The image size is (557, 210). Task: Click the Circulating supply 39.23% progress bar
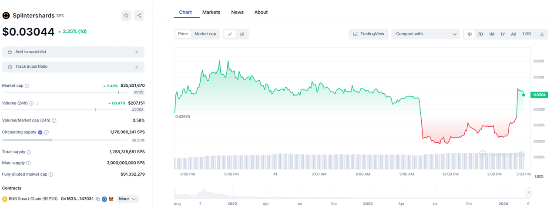[65, 140]
